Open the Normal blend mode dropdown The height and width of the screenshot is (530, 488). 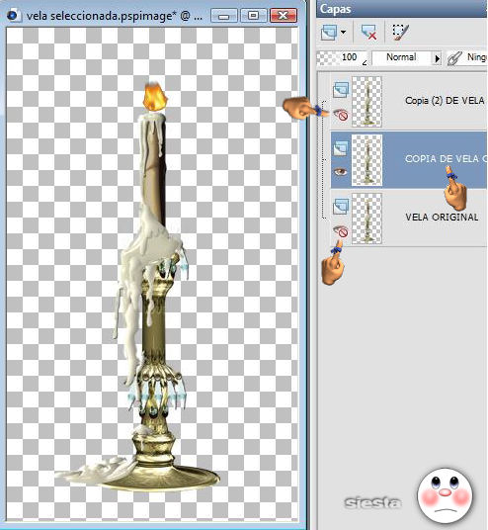coord(401,57)
